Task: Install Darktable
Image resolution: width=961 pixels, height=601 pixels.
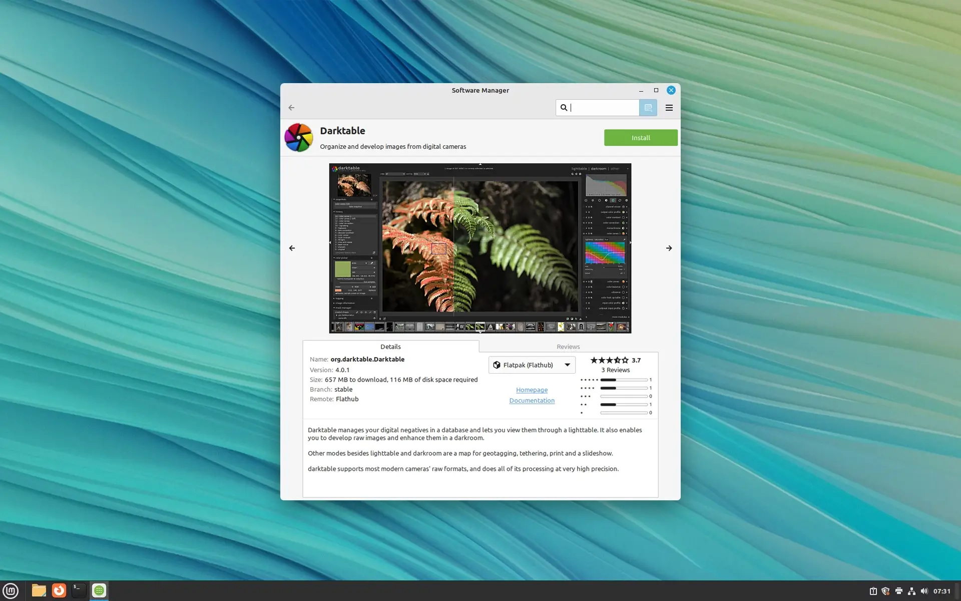Action: (641, 138)
